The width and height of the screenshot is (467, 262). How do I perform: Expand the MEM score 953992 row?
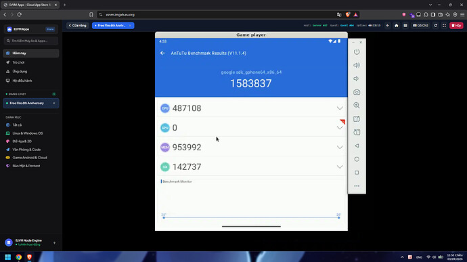point(340,147)
